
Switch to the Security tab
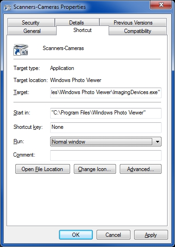coord(31,23)
